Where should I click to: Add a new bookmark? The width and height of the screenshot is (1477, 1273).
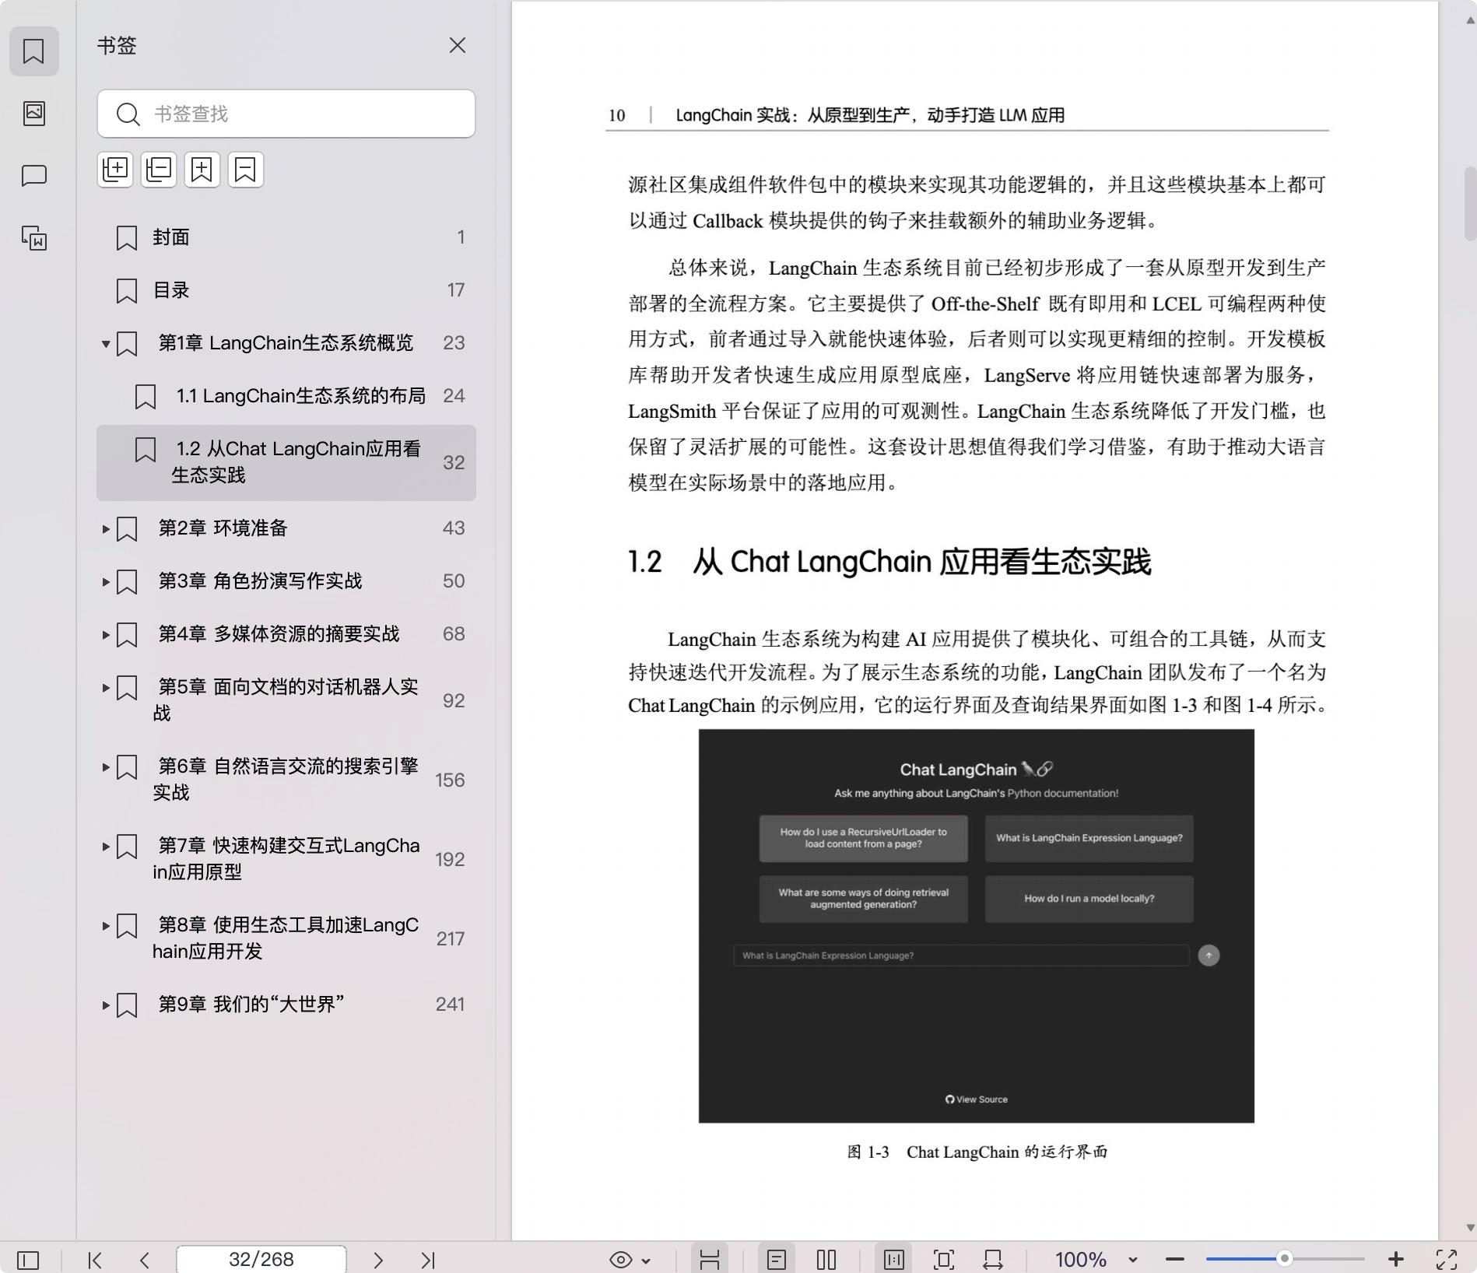point(202,170)
